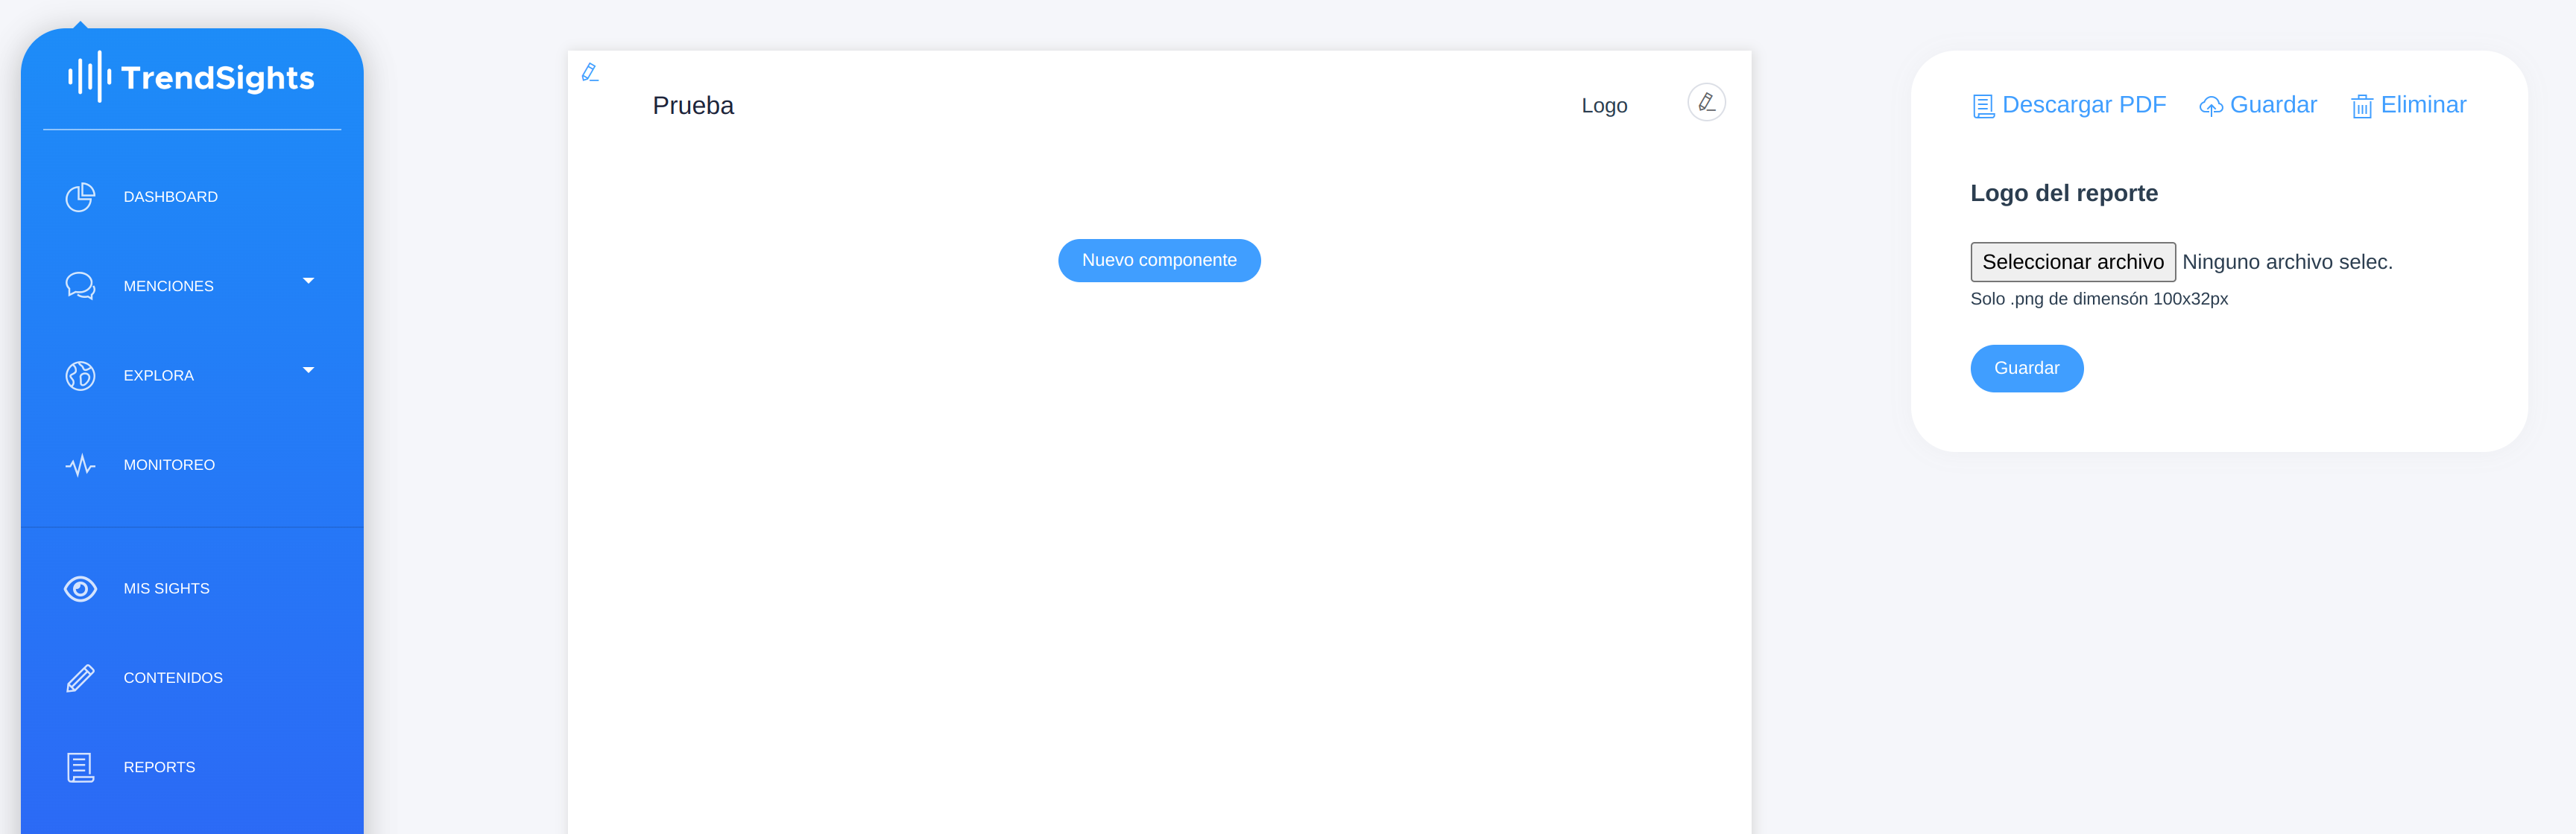The width and height of the screenshot is (2576, 834).
Task: Click the Ninguno archivo selec. text
Action: tap(2287, 261)
